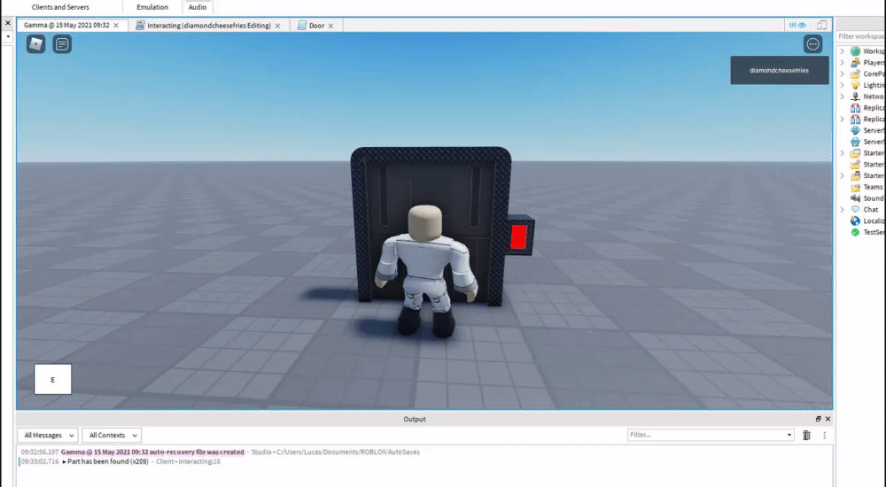This screenshot has height=487, width=886.
Task: Click the device emulation icon beside UI toggle
Action: [x=821, y=26]
